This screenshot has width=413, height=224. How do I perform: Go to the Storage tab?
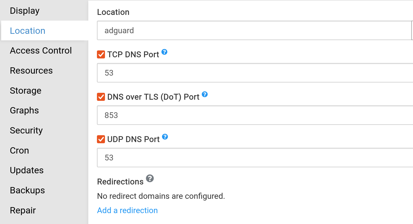(26, 91)
